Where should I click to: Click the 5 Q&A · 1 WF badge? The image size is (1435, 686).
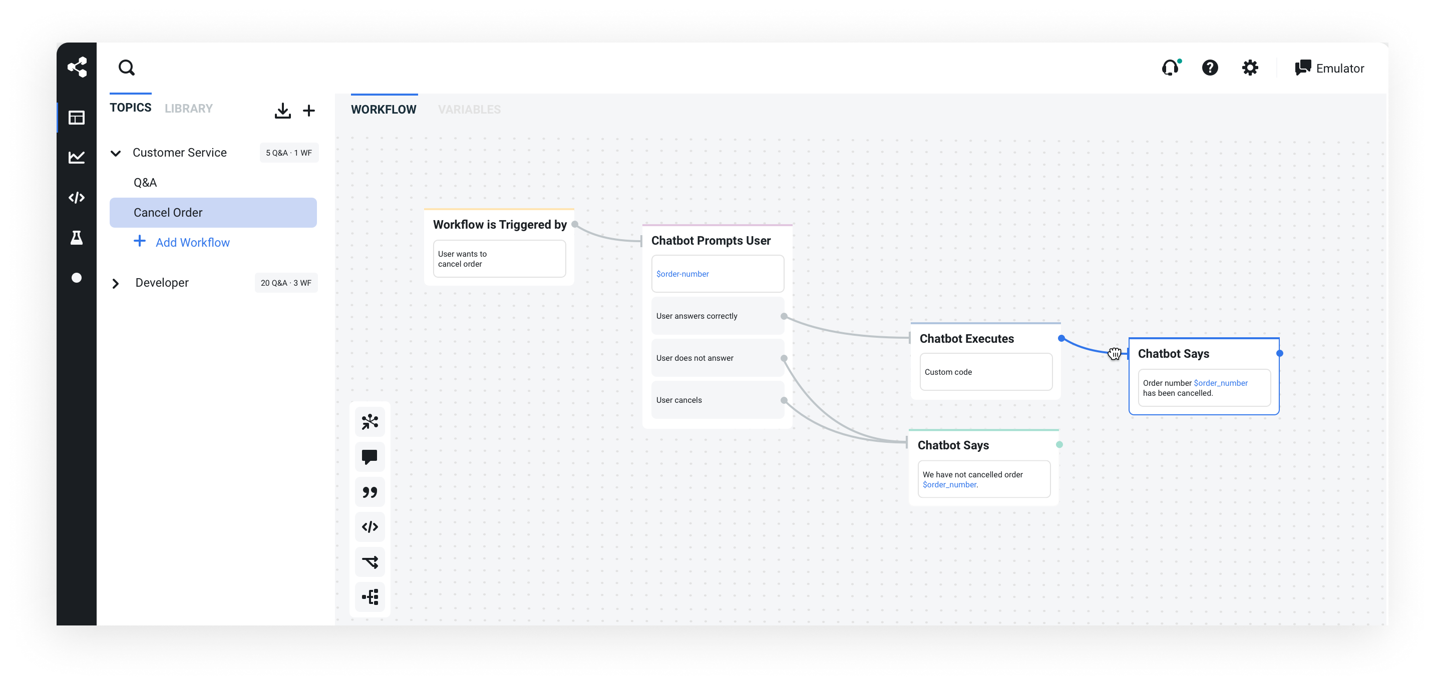(x=288, y=153)
